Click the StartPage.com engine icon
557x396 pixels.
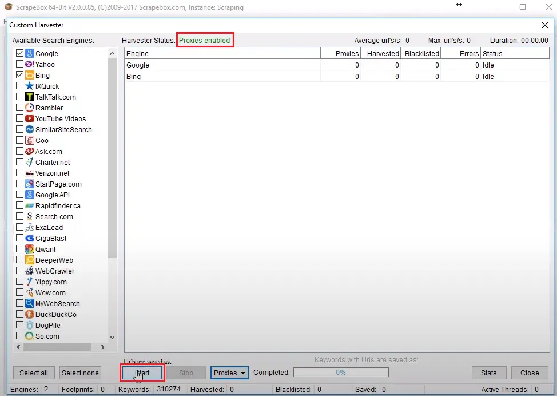click(30, 184)
